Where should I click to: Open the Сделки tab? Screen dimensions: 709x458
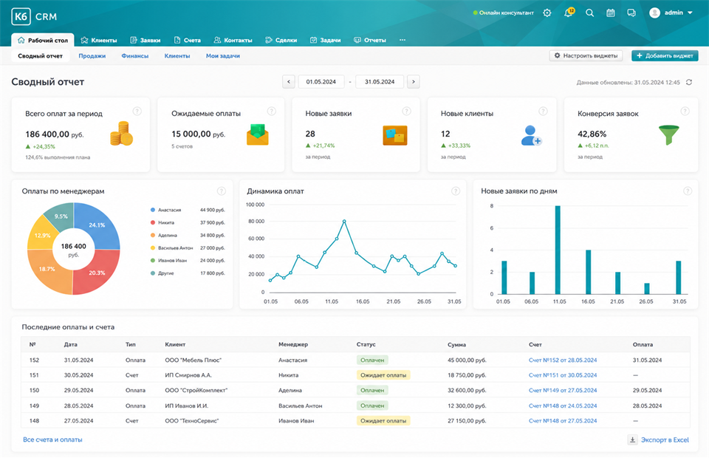(281, 40)
